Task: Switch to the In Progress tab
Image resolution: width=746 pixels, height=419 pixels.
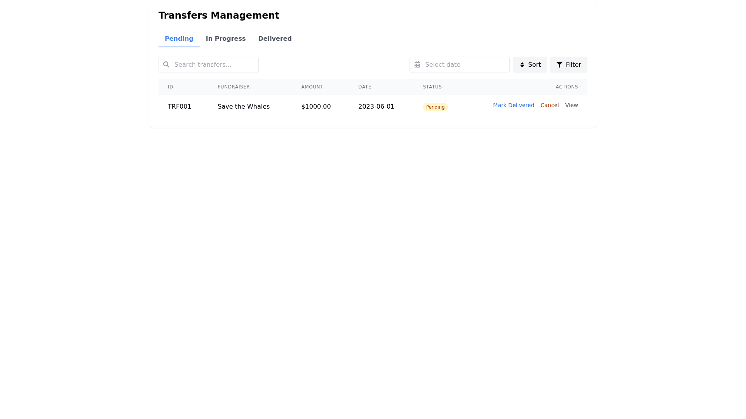Action: coord(225,39)
